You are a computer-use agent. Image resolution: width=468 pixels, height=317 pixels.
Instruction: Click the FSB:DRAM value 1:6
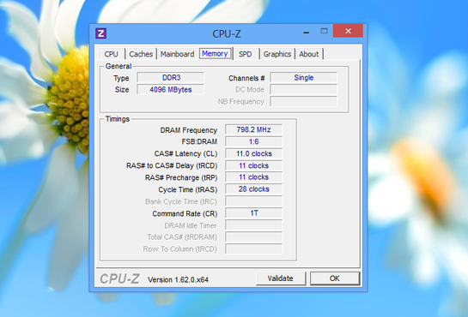pyautogui.click(x=253, y=141)
